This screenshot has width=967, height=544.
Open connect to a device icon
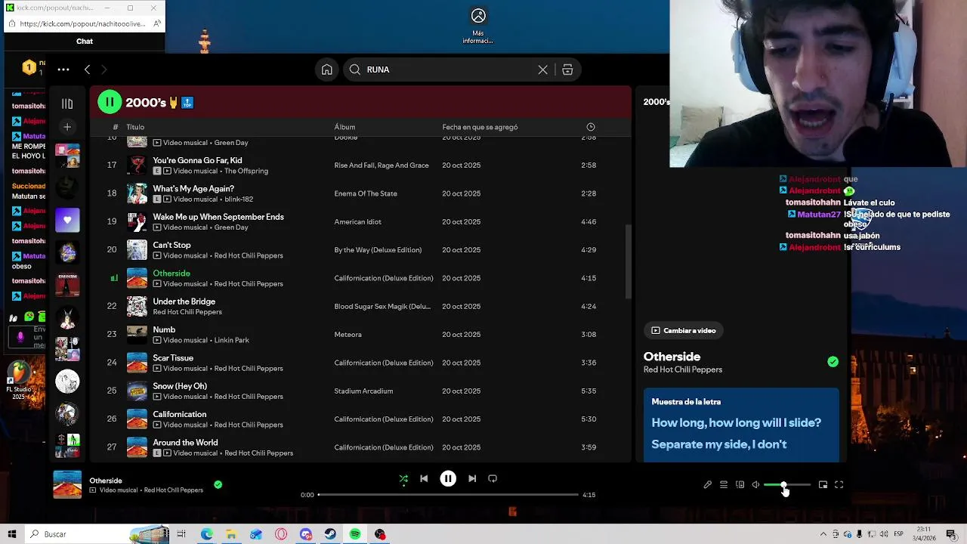point(740,485)
